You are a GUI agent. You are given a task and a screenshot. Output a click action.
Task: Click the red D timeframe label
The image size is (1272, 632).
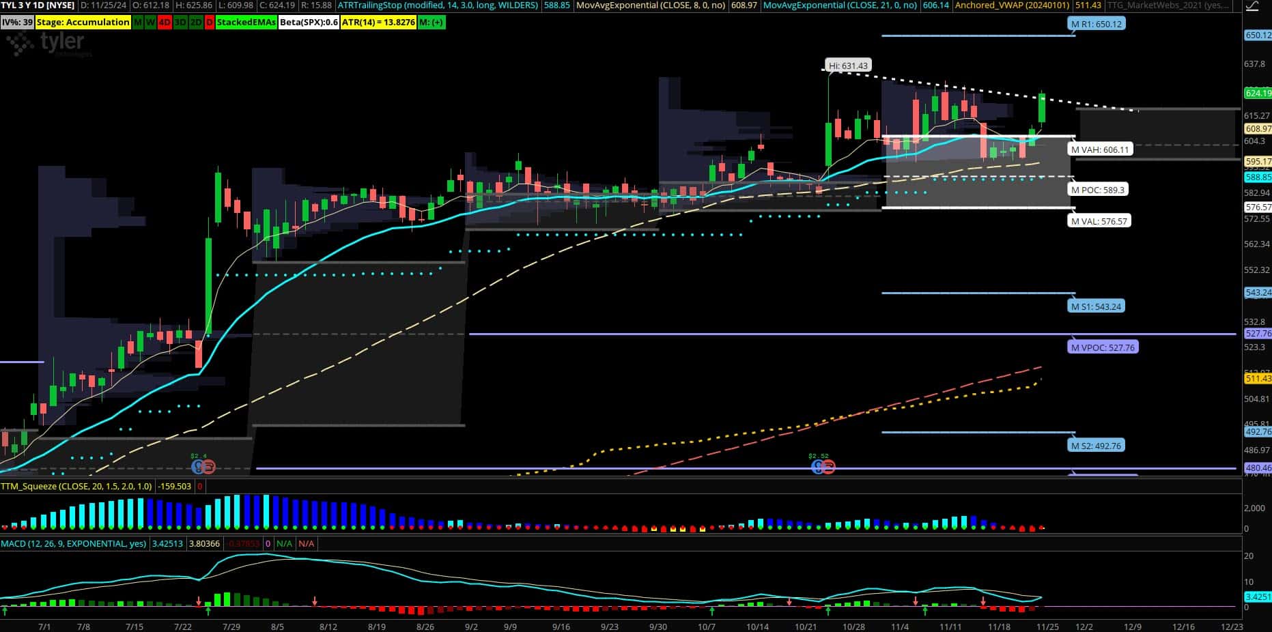coord(209,22)
